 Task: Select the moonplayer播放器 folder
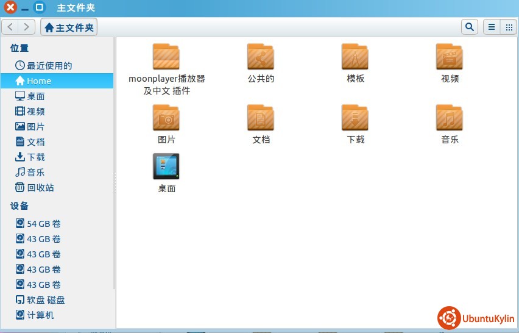166,57
